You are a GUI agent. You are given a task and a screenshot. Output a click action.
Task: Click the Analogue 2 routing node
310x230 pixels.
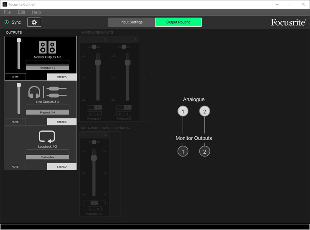pos(205,112)
